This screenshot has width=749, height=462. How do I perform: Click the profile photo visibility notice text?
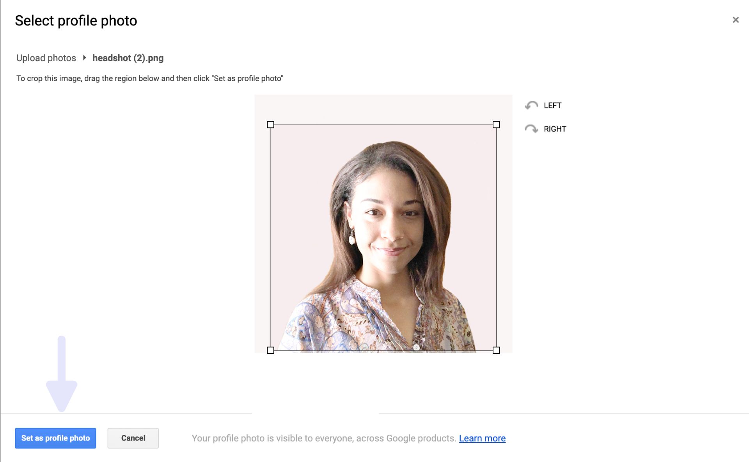click(x=324, y=438)
